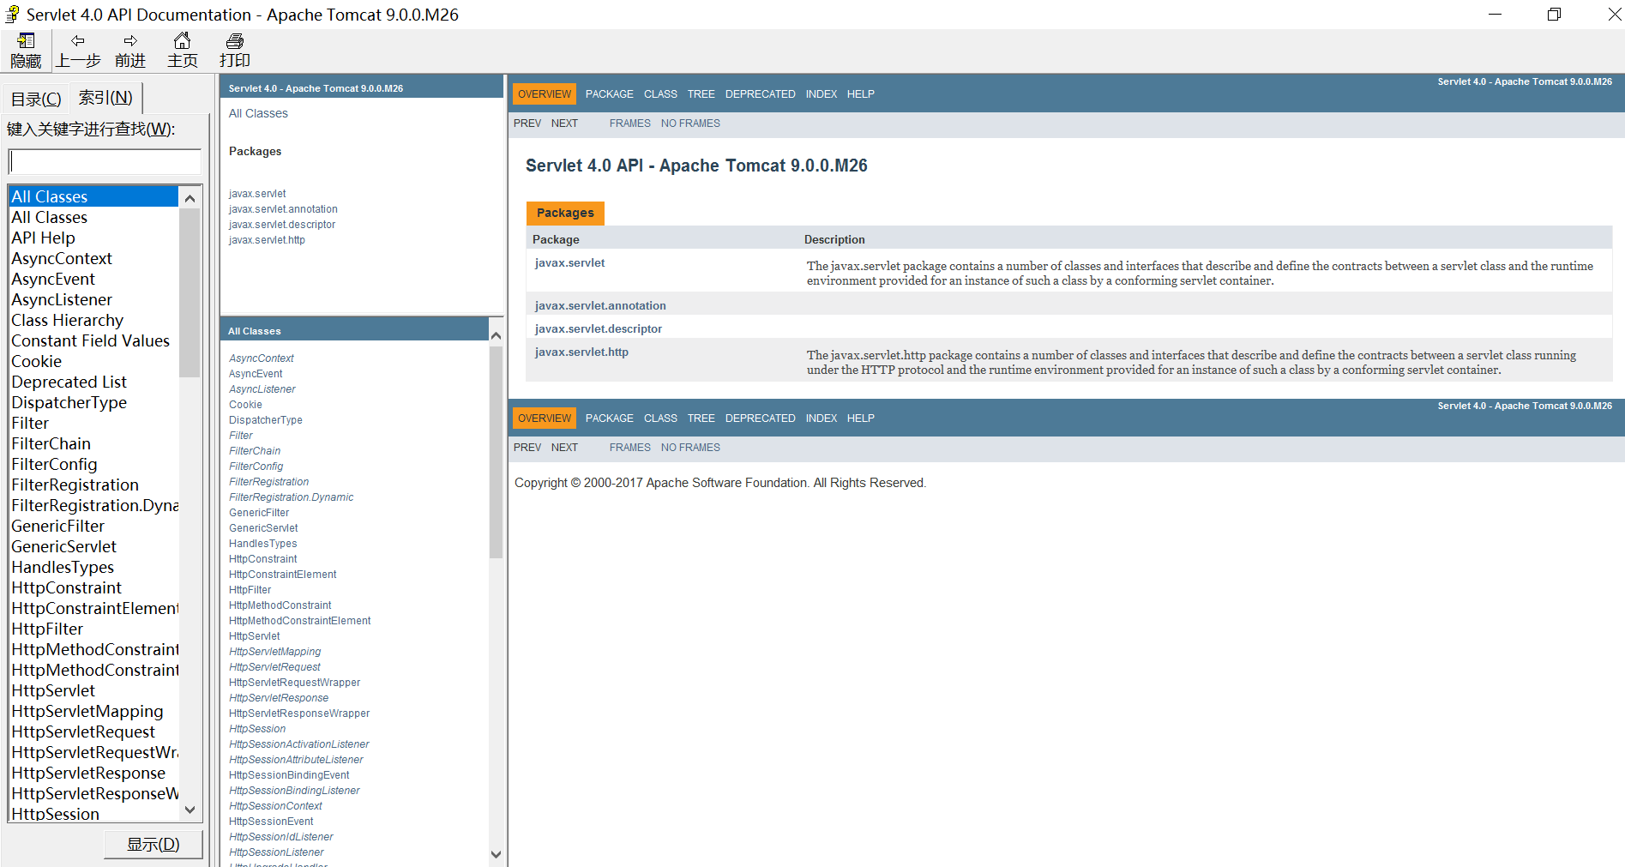Click the help app icon in title bar
Screen dimensions: 1625x867
click(12, 15)
